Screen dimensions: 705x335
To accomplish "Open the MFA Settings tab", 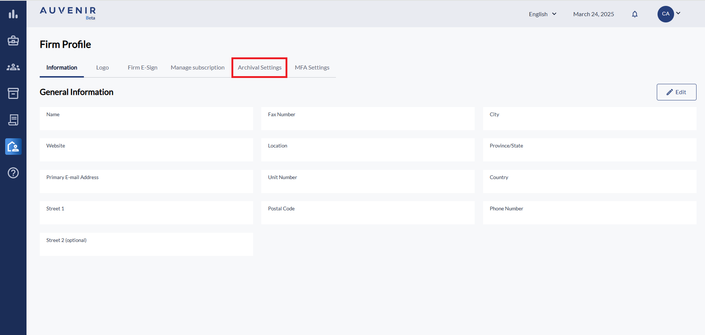I will click(x=312, y=68).
